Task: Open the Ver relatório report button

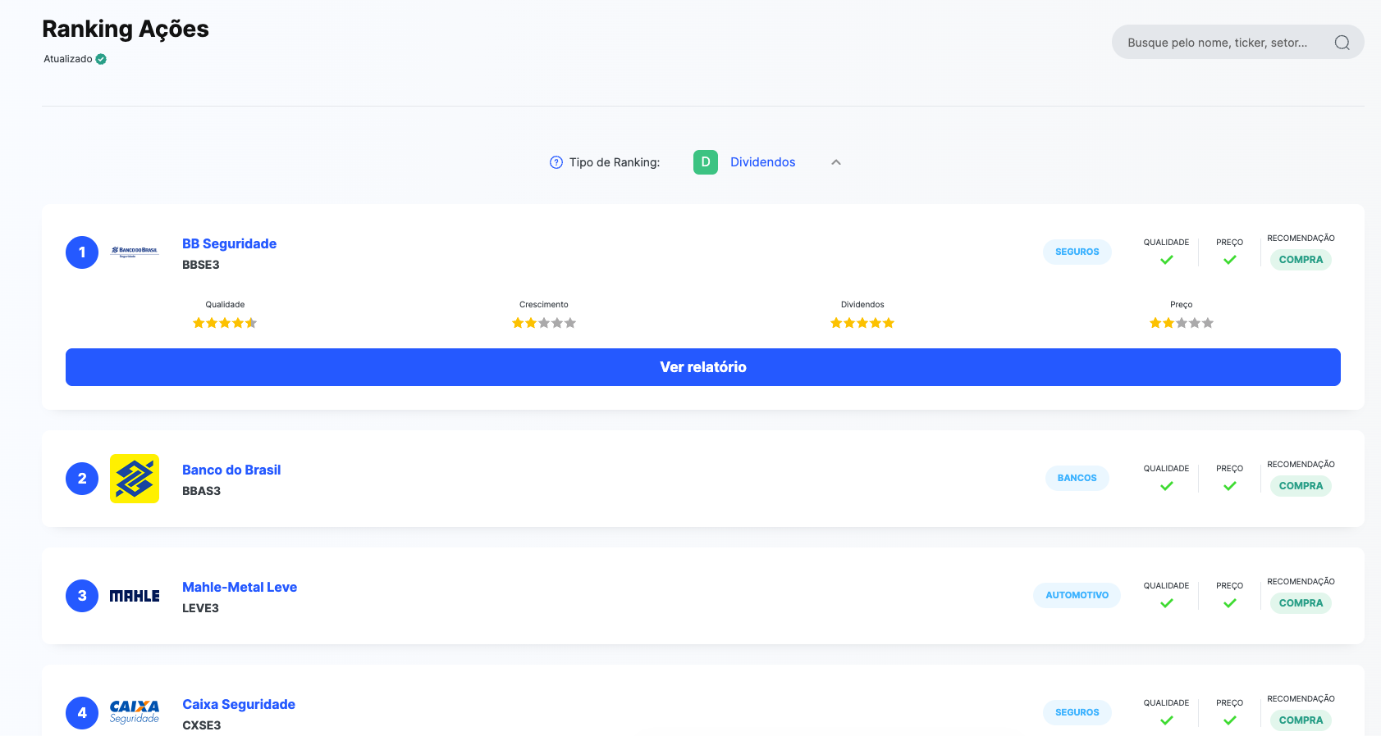Action: coord(703,367)
